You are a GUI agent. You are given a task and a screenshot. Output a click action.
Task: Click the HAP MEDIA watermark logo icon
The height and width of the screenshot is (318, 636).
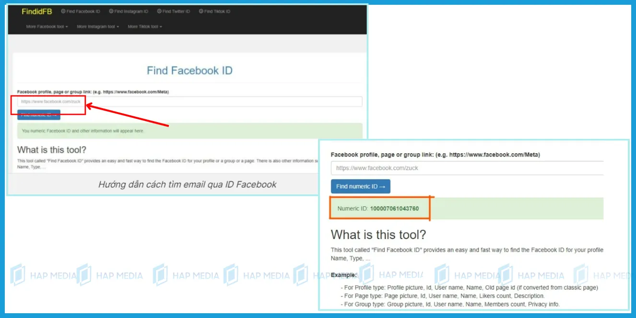point(17,275)
